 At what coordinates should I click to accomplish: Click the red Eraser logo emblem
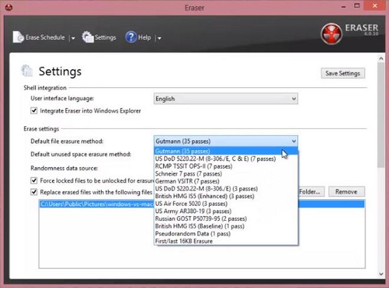(x=331, y=34)
